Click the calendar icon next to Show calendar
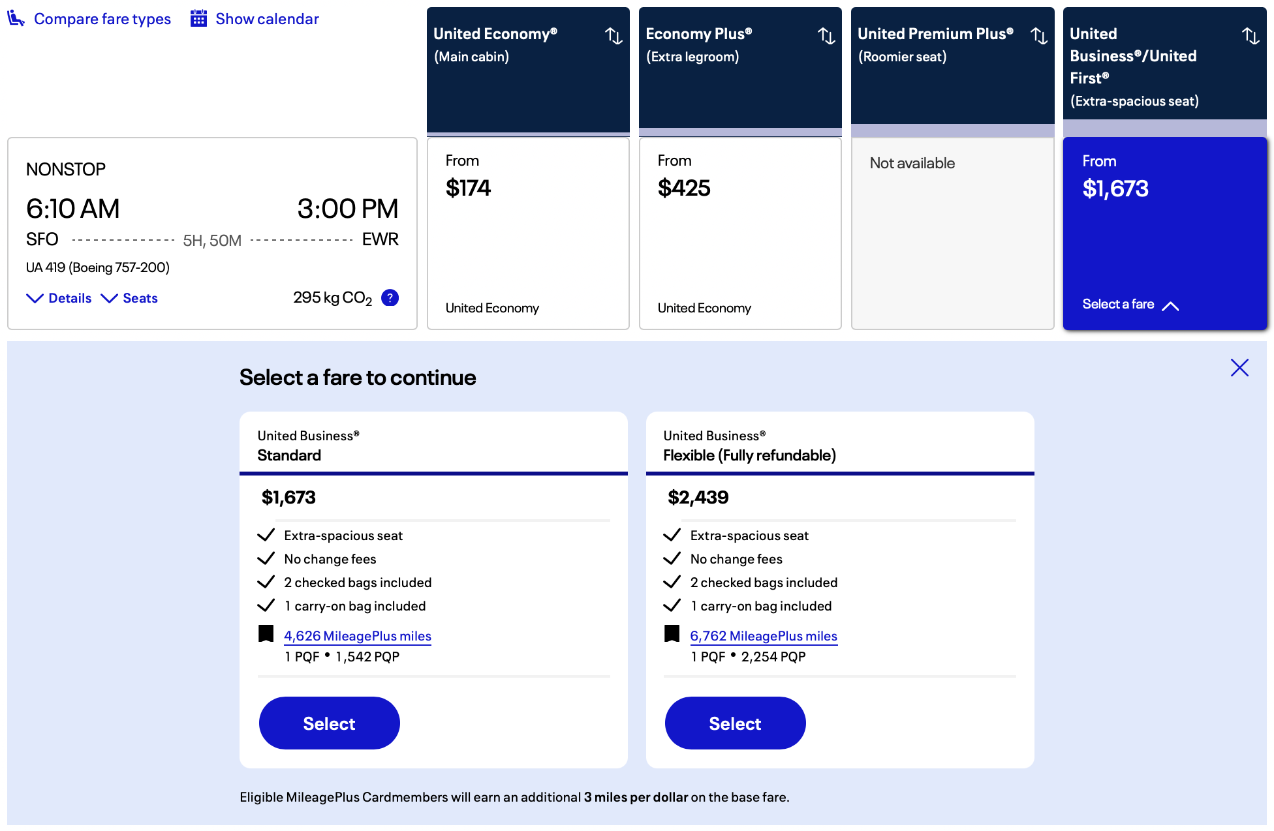Viewport: 1274px width, 831px height. pos(198,18)
